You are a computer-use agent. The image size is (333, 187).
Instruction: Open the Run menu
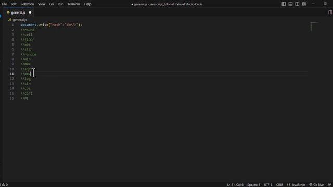(x=60, y=4)
